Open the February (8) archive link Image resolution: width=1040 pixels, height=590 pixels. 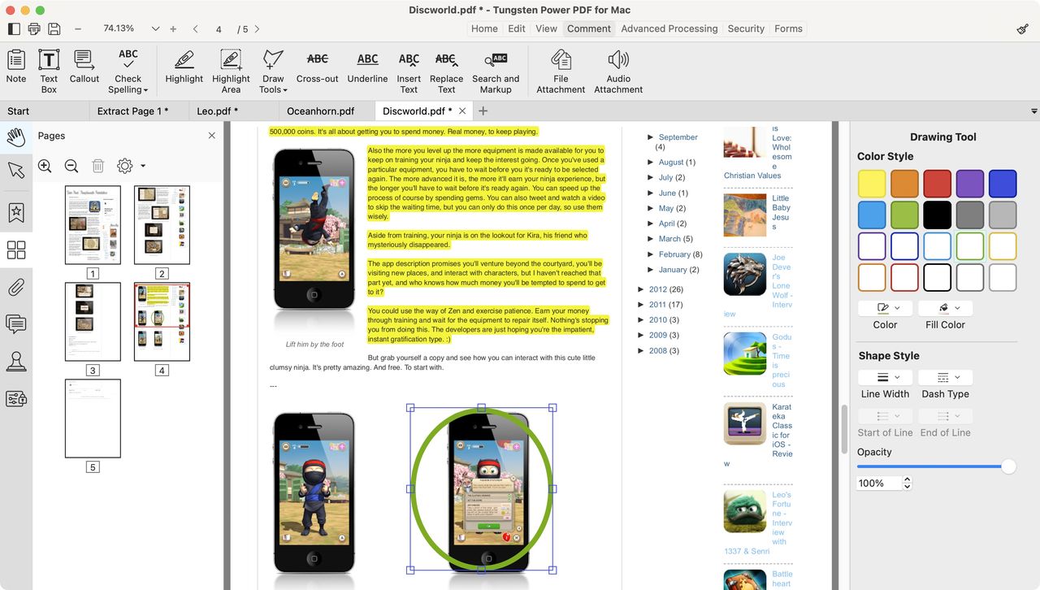[674, 254]
